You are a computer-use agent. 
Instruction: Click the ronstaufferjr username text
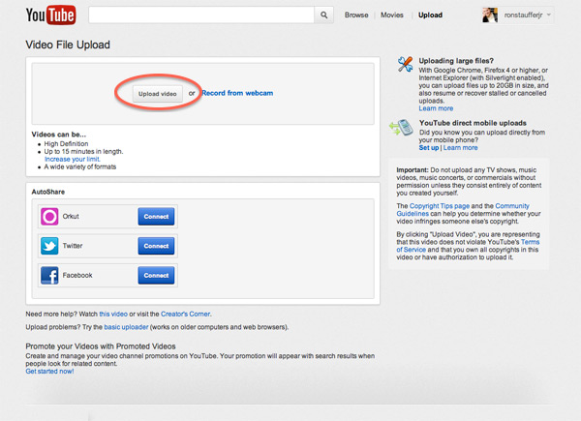pos(523,15)
